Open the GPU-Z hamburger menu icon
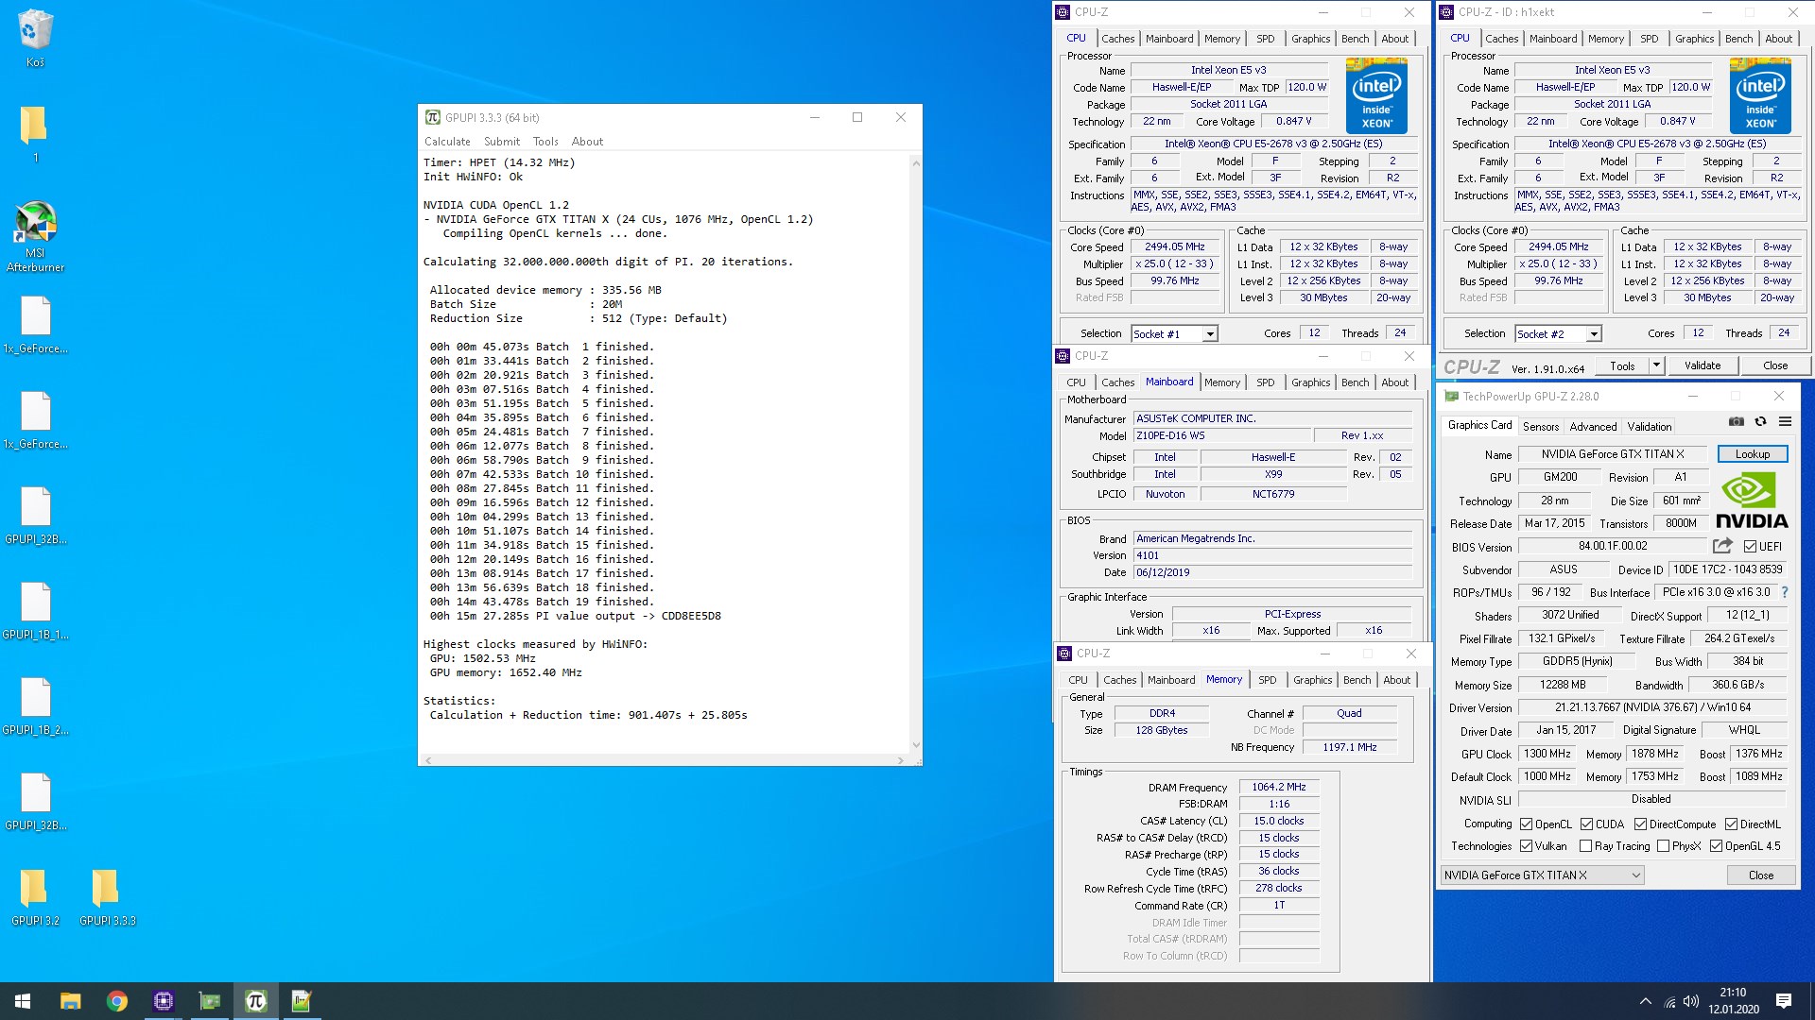 coord(1785,422)
